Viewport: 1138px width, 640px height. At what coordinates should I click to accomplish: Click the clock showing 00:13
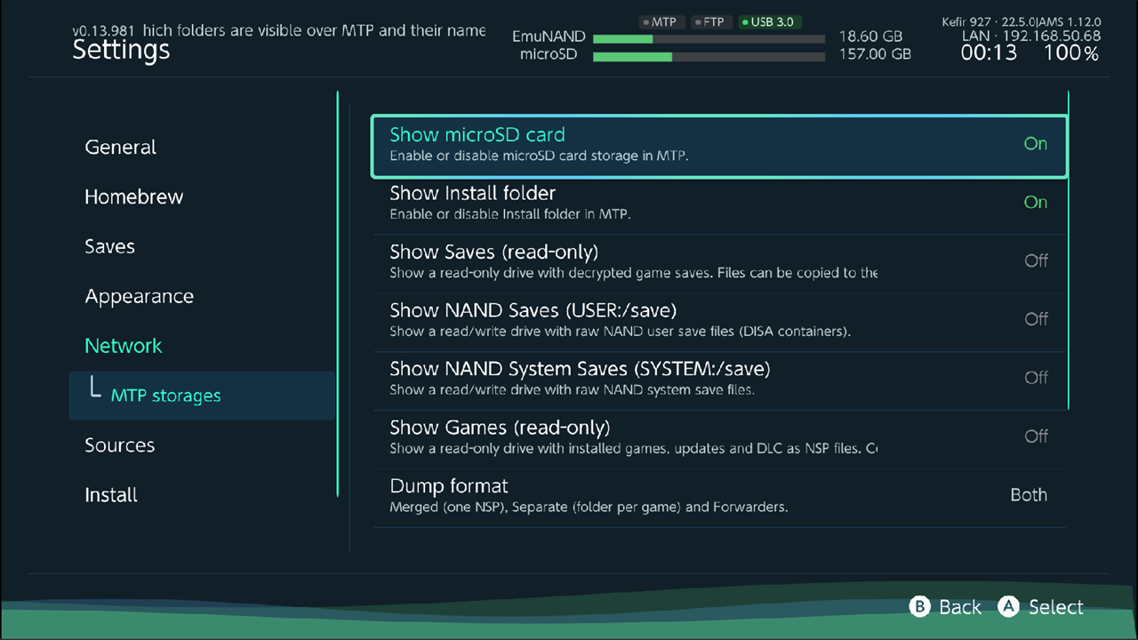click(x=989, y=53)
